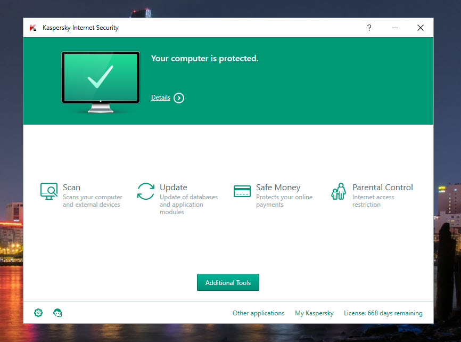Click Your computer is protected status text
Screen dimensions: 461x342
coord(204,59)
